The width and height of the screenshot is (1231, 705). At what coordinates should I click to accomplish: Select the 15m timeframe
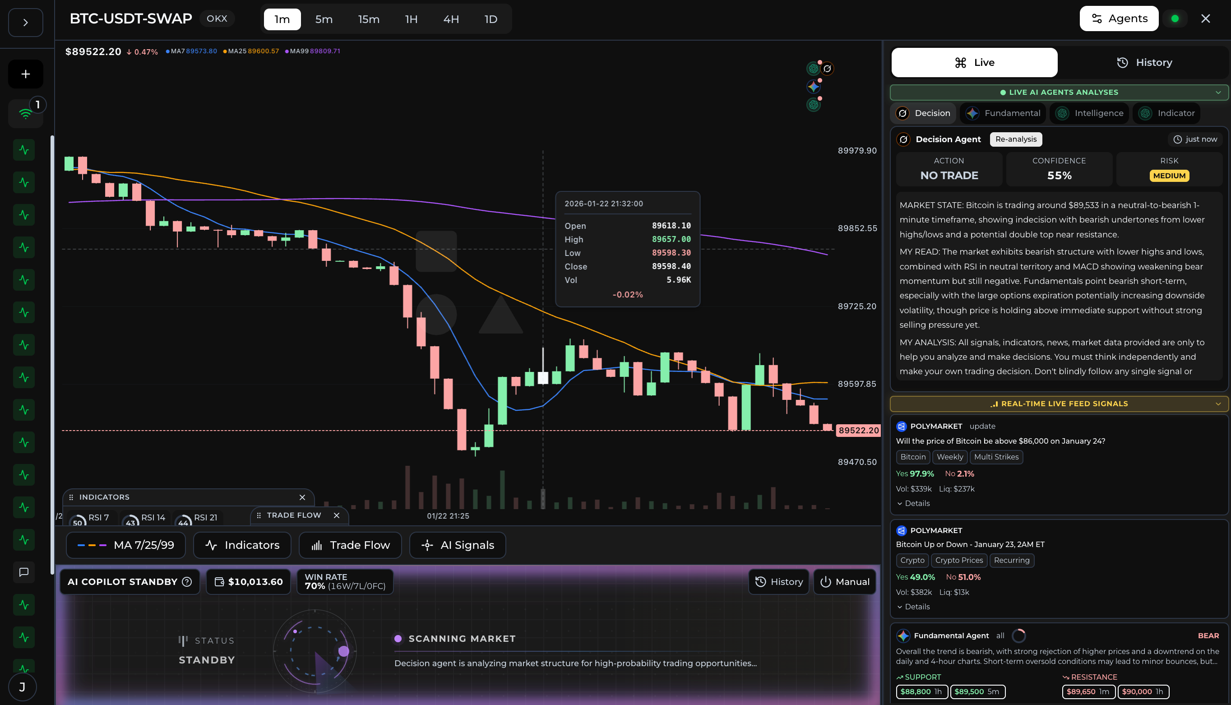point(369,19)
